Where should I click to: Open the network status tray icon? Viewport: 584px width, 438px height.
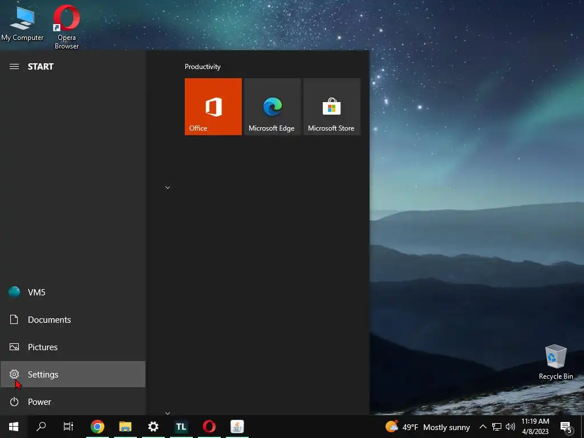(x=497, y=427)
